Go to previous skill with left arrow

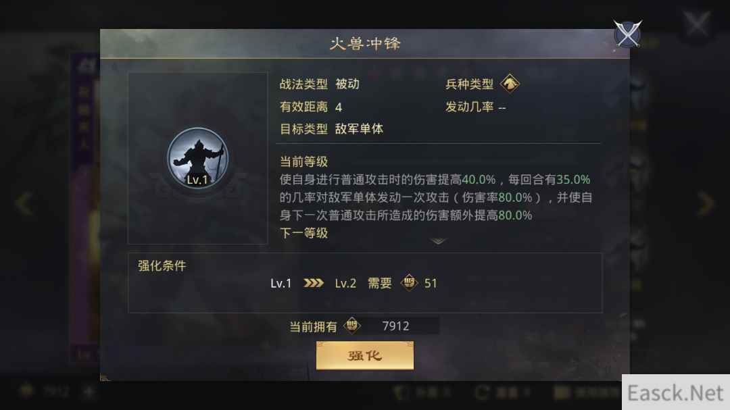pos(23,203)
